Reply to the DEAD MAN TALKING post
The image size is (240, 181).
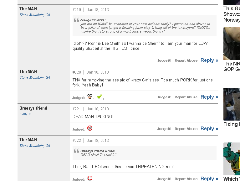209,129
